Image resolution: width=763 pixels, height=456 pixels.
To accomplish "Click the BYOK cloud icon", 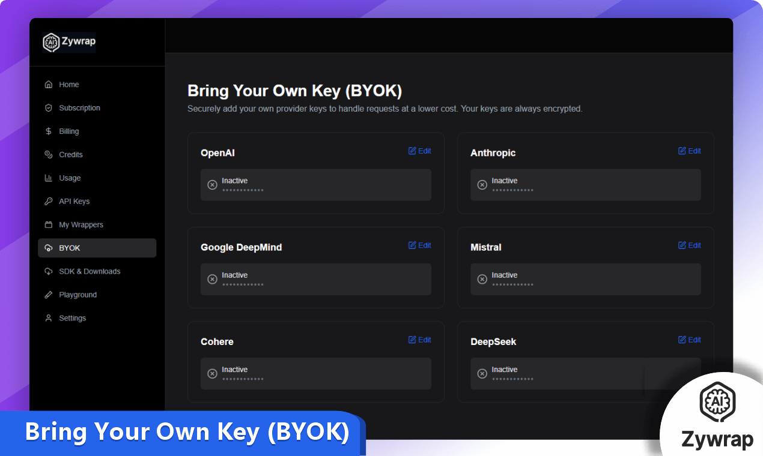I will [x=49, y=248].
